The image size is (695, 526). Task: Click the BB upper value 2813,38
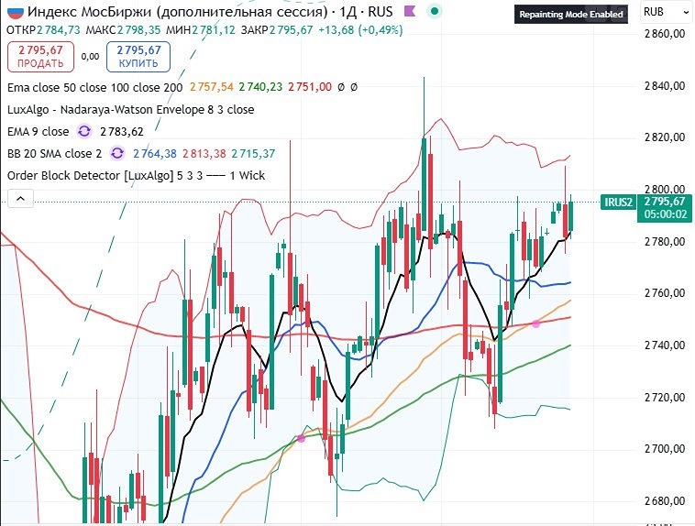click(x=204, y=153)
